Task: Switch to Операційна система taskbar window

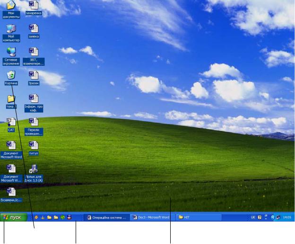Action: (106, 217)
